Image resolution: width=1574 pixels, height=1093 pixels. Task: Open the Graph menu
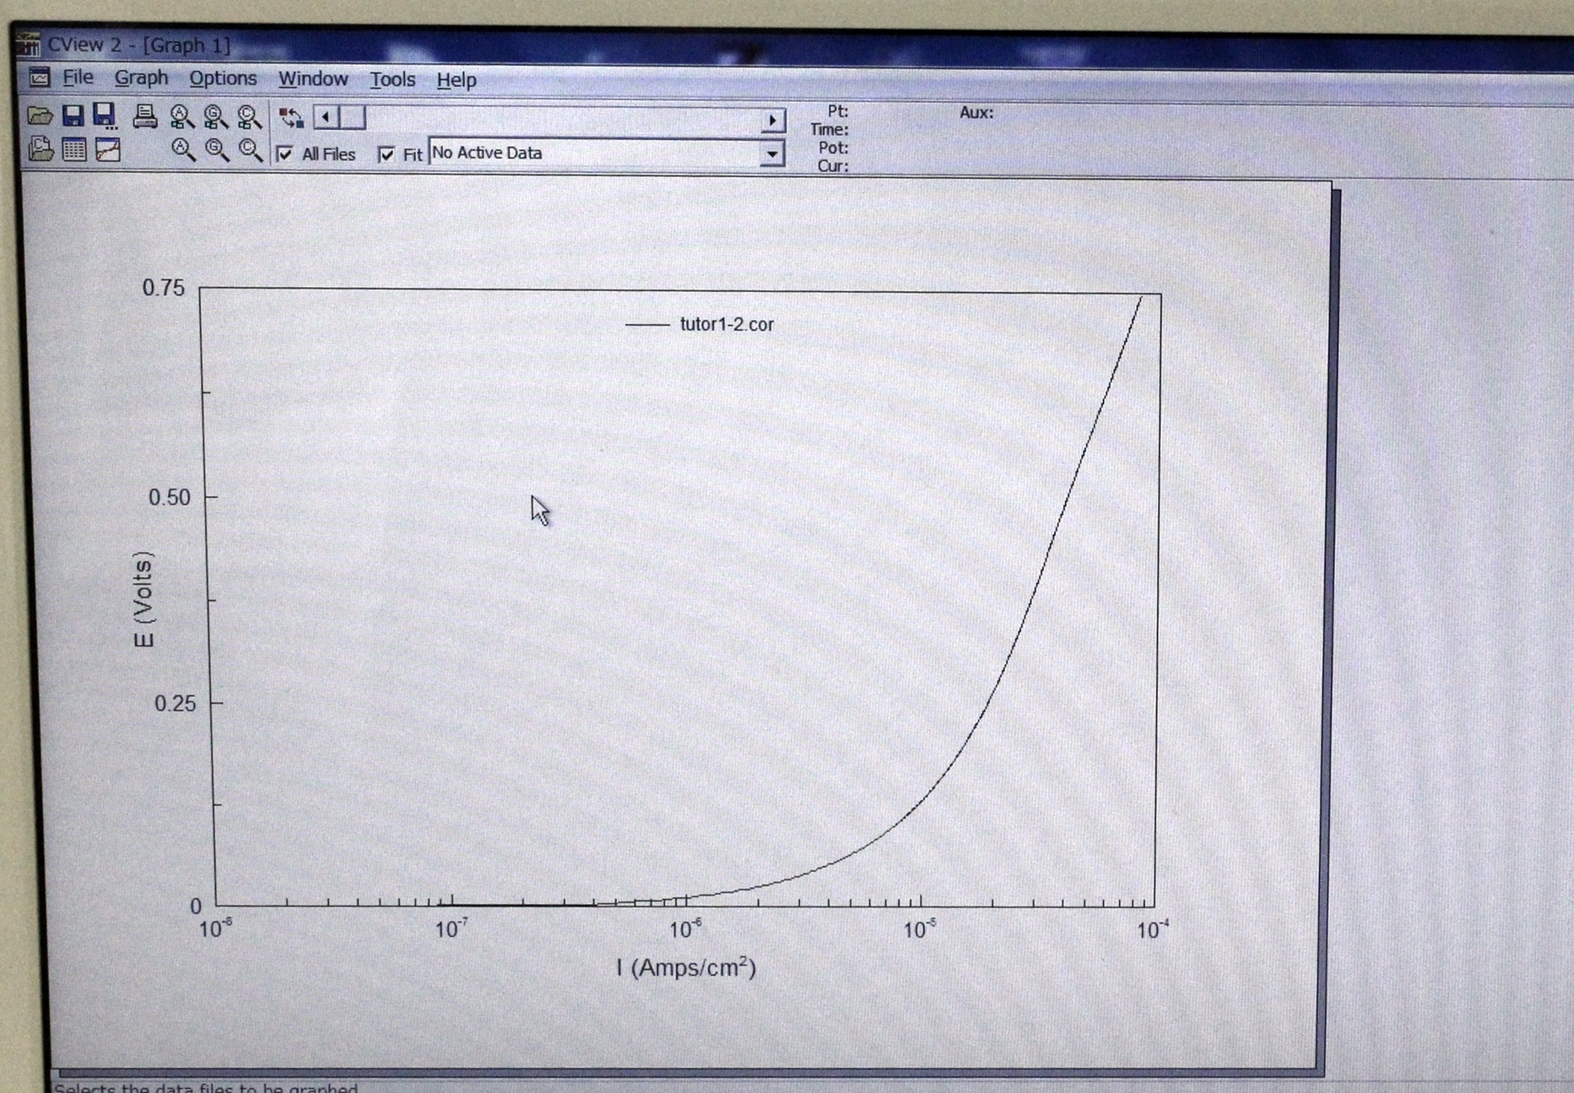click(141, 78)
